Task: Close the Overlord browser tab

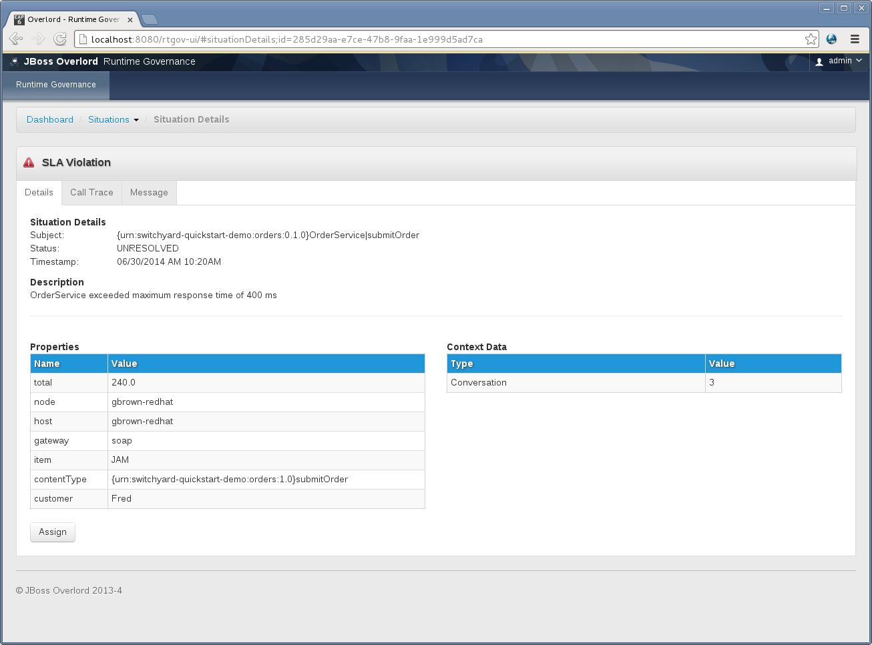Action: tap(130, 20)
